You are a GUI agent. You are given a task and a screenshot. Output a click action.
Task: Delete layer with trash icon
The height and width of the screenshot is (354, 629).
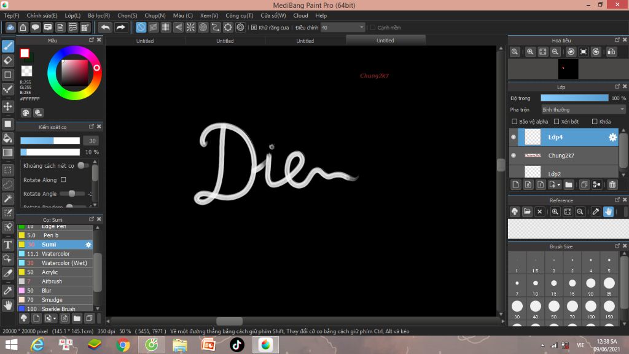pyautogui.click(x=612, y=184)
